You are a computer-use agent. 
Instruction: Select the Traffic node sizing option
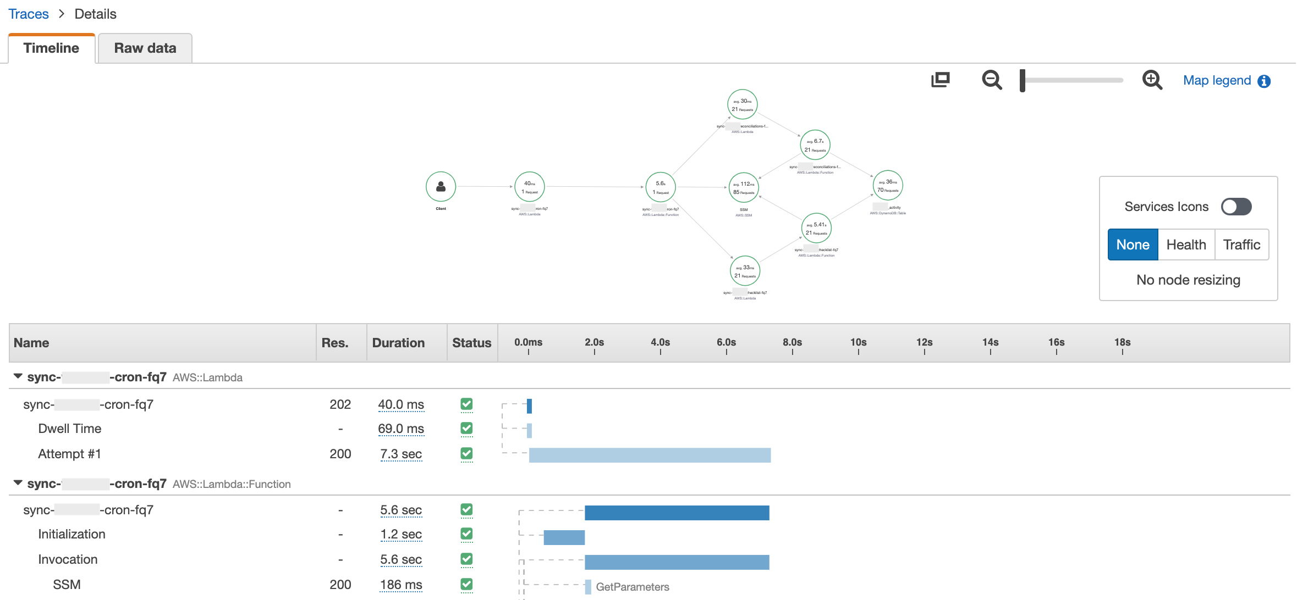[x=1241, y=245]
